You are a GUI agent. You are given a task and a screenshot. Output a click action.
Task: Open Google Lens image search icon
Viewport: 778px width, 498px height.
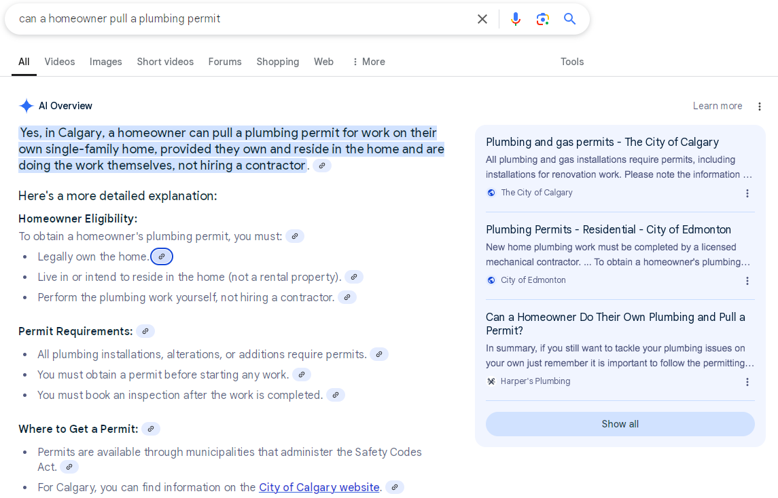pyautogui.click(x=542, y=19)
